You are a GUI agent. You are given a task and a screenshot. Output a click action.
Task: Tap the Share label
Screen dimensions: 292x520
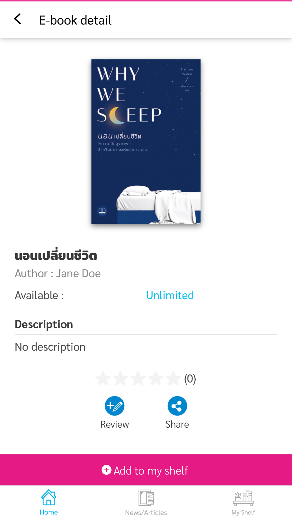177,424
